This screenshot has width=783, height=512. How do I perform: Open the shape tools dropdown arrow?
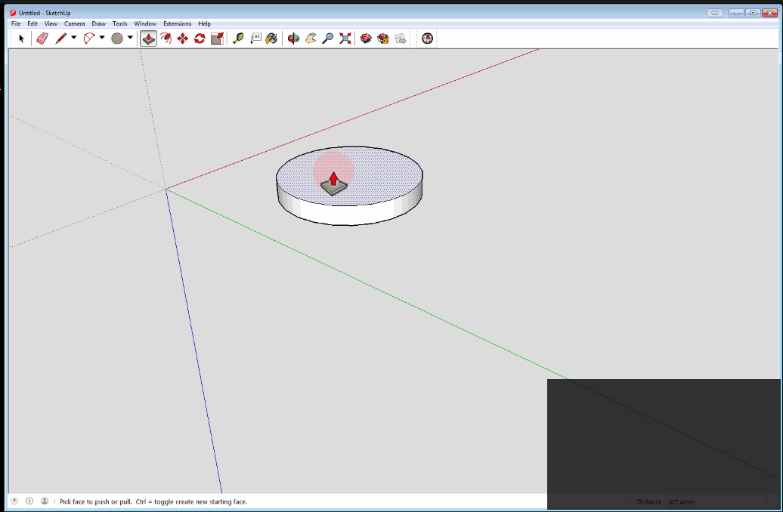130,39
